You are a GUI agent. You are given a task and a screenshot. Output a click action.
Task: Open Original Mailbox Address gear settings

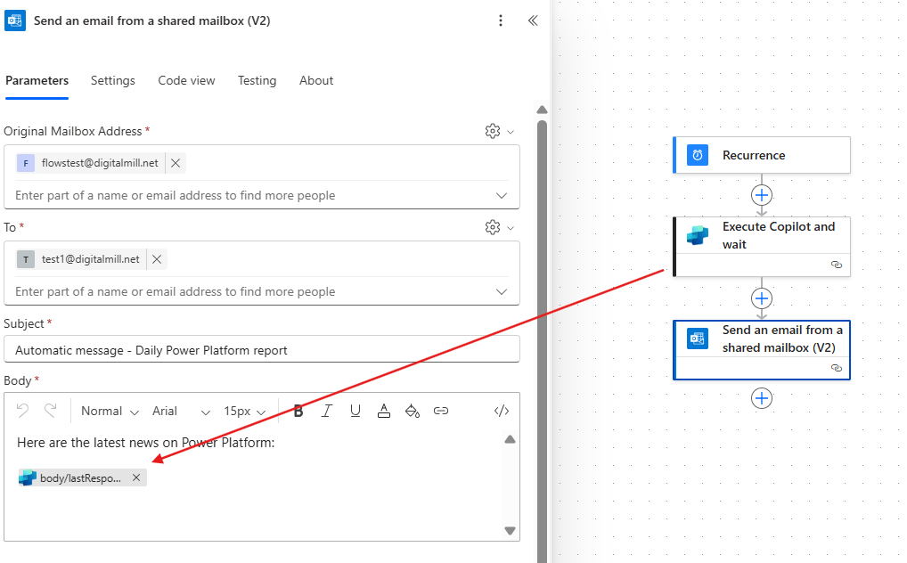coord(492,131)
